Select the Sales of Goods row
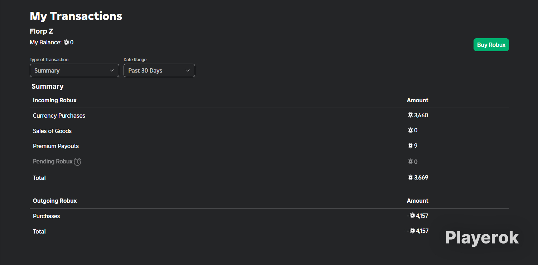This screenshot has width=538, height=265. 269,131
